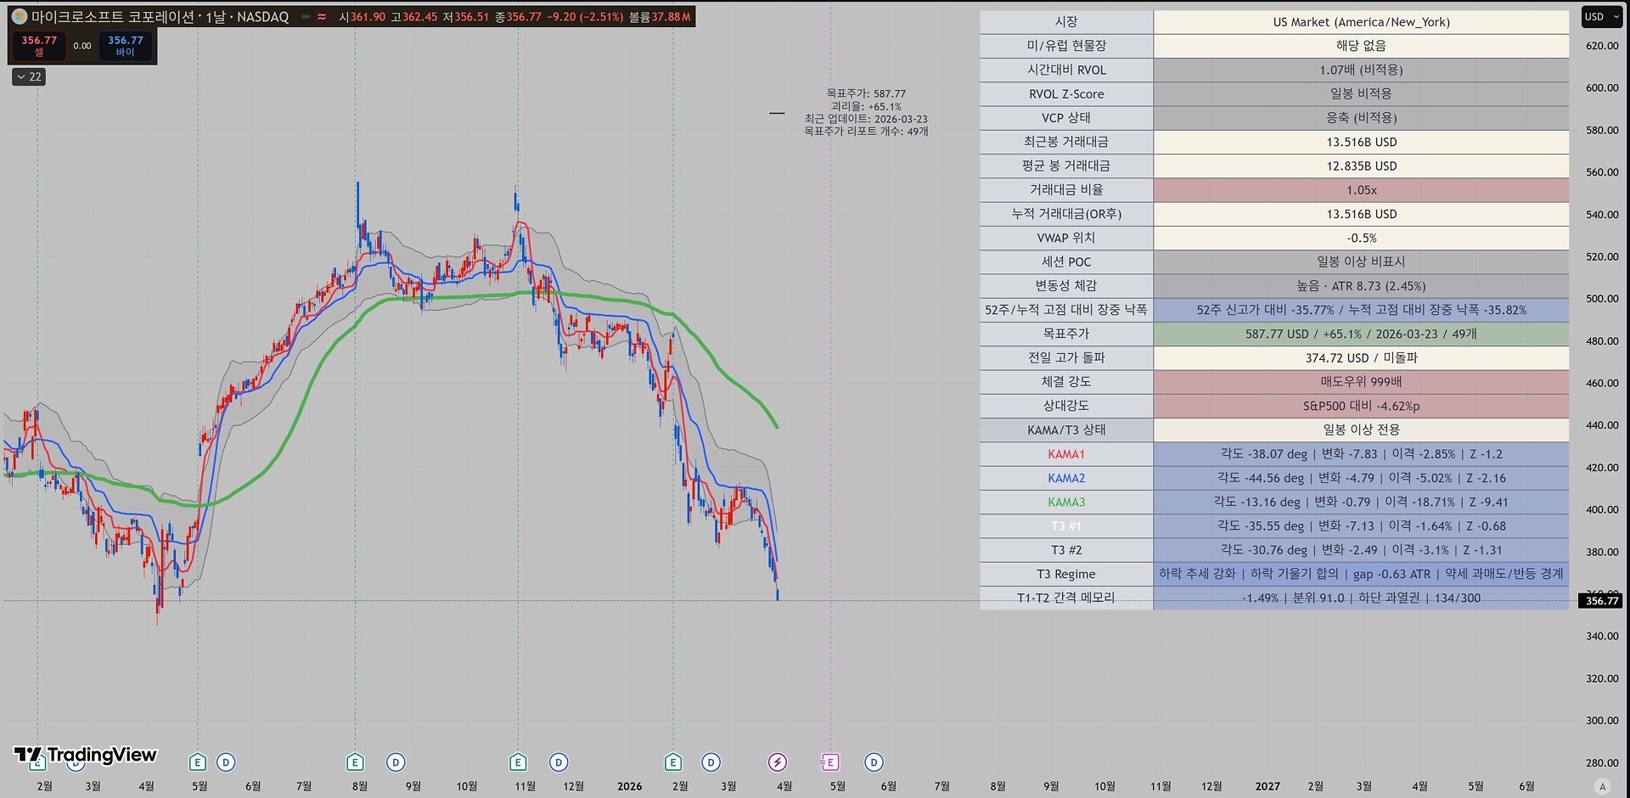This screenshot has height=798, width=1630.
Task: Click the 목표주가 row in the data table
Action: point(1065,334)
